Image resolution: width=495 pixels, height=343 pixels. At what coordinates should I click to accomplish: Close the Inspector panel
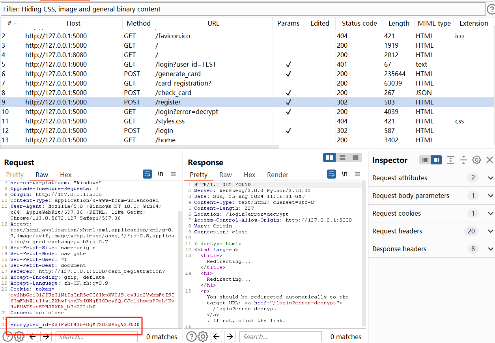pyautogui.click(x=489, y=160)
